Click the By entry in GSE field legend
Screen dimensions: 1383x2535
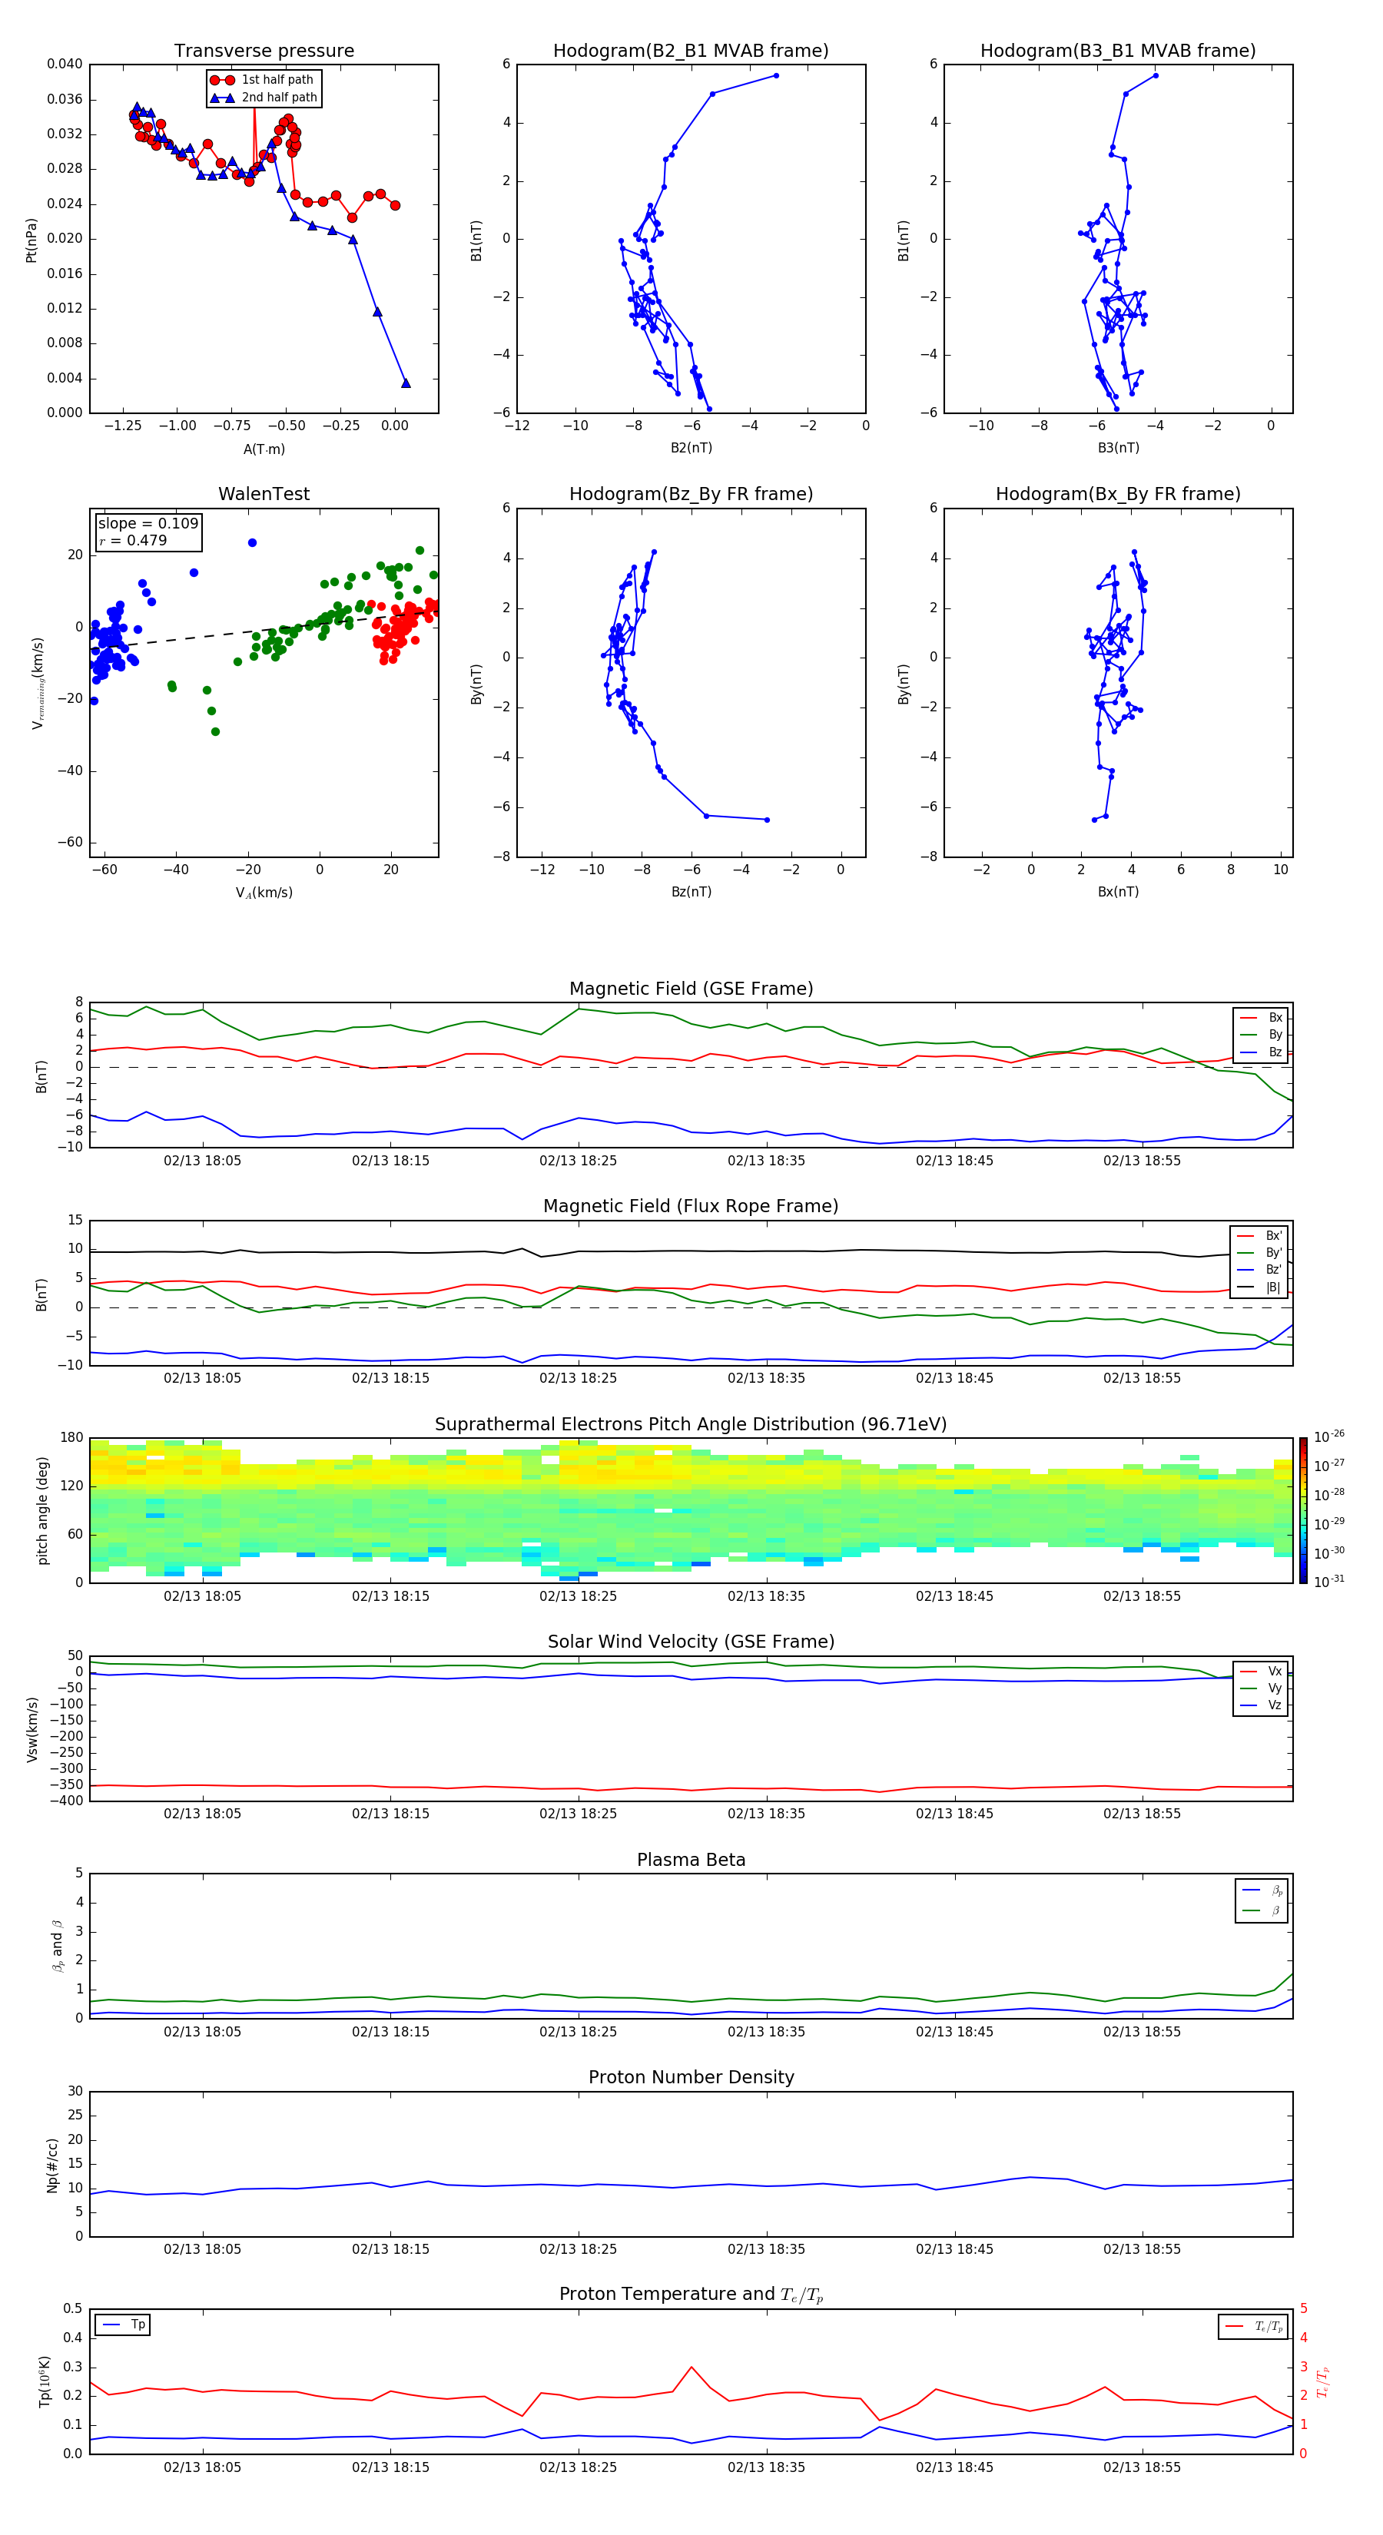1261,1036
